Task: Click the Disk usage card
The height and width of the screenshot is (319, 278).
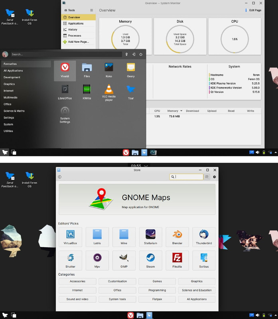Action: point(180,36)
